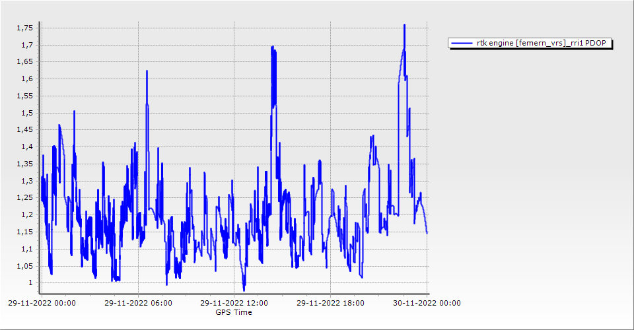Click the PDOP spike just after 06:00
Image resolution: width=634 pixels, height=330 pixels.
pyautogui.click(x=147, y=71)
